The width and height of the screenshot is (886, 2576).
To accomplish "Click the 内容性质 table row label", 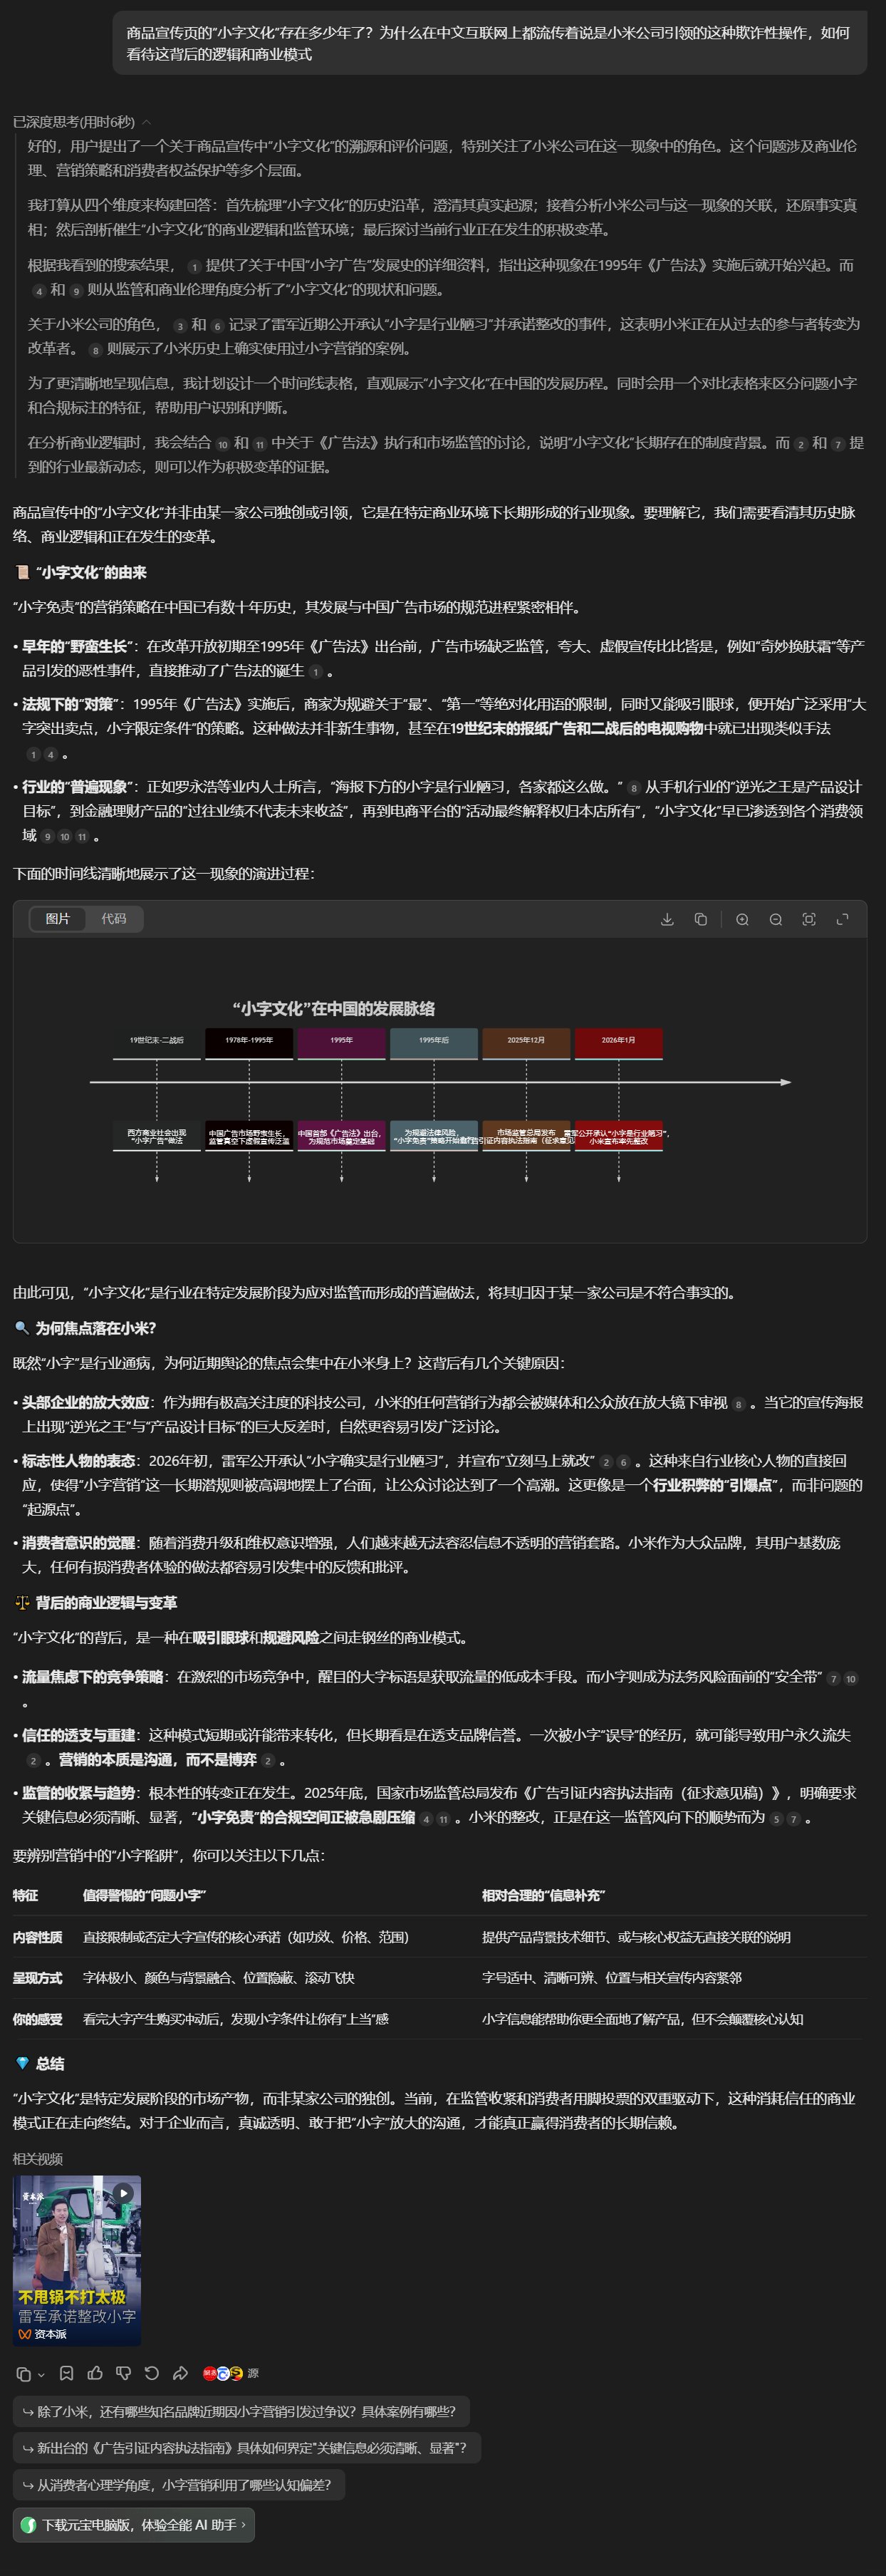I will tap(37, 1937).
